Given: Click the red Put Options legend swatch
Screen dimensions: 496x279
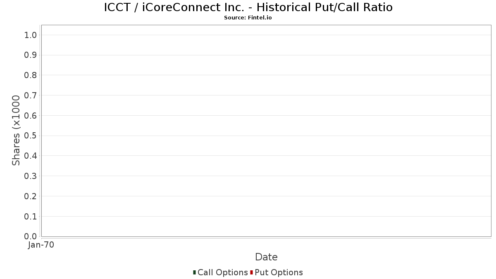Looking at the screenshot, I should click(x=251, y=272).
